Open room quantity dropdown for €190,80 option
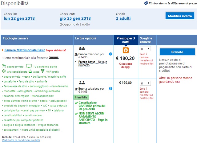The height and width of the screenshot is (143, 197). pos(145,83)
